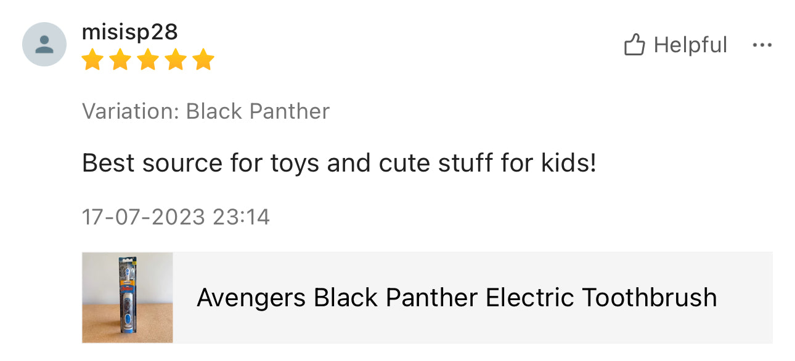Mark review as Helpful via text label
The width and height of the screenshot is (795, 361).
(x=690, y=45)
